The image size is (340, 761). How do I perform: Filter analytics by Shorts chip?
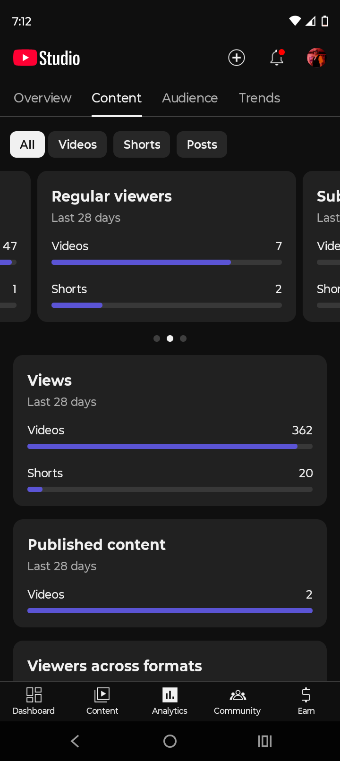pos(142,144)
